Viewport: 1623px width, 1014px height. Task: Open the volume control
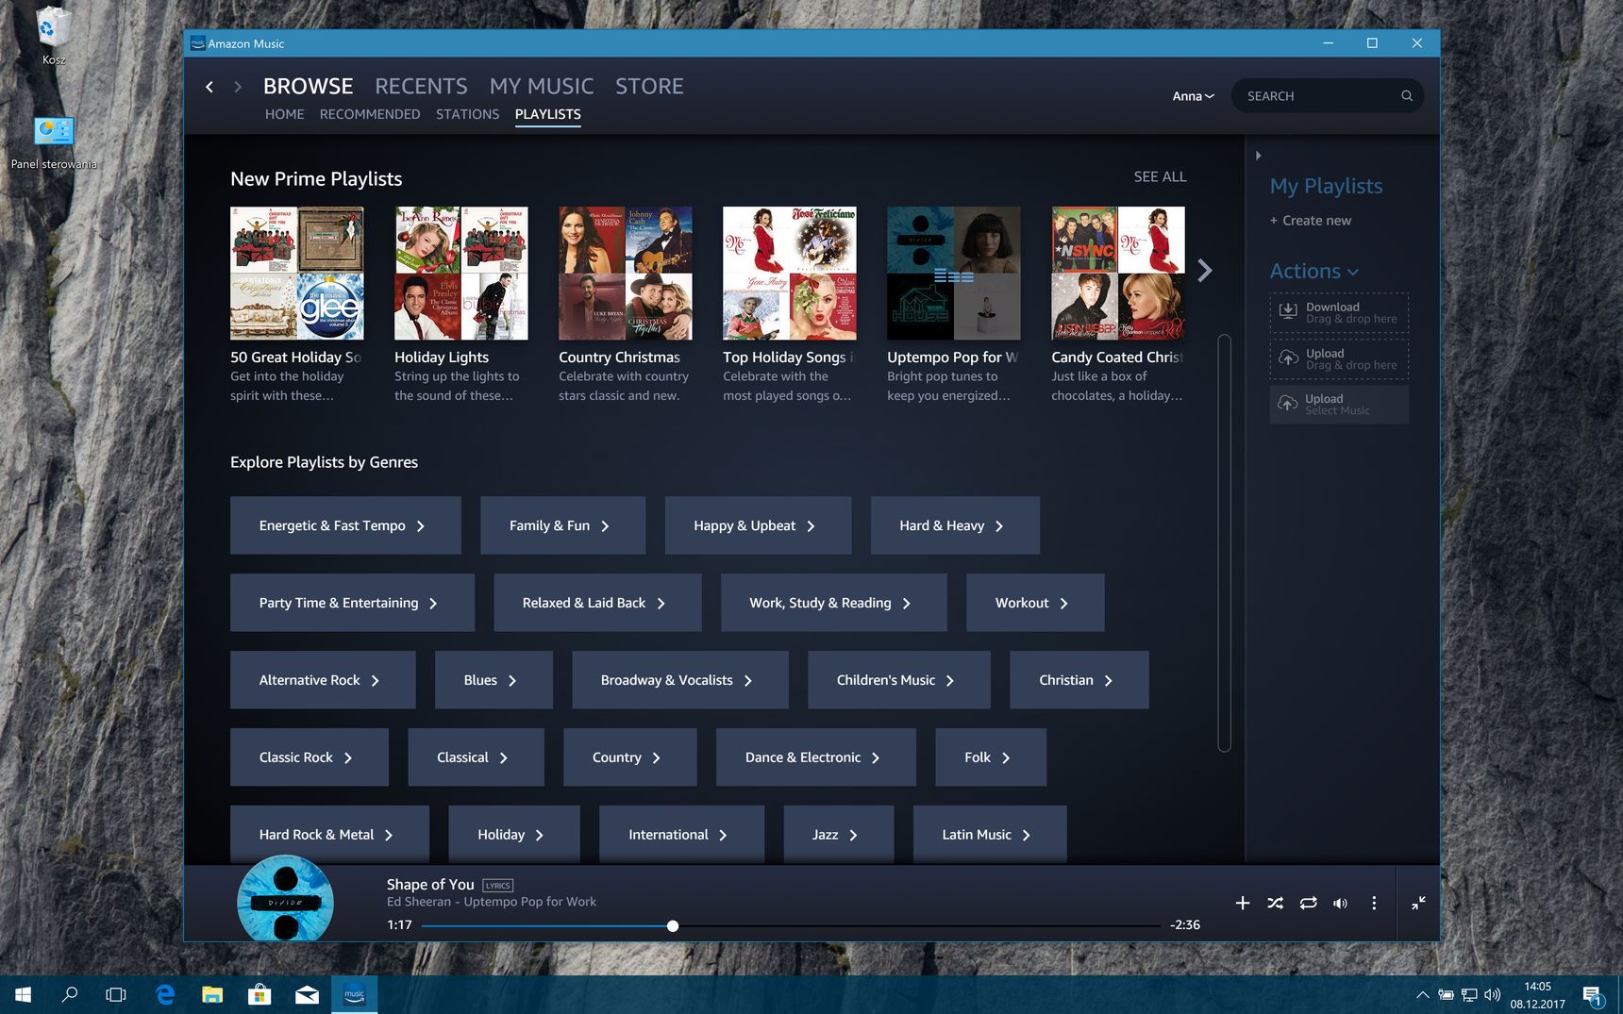coord(1340,903)
